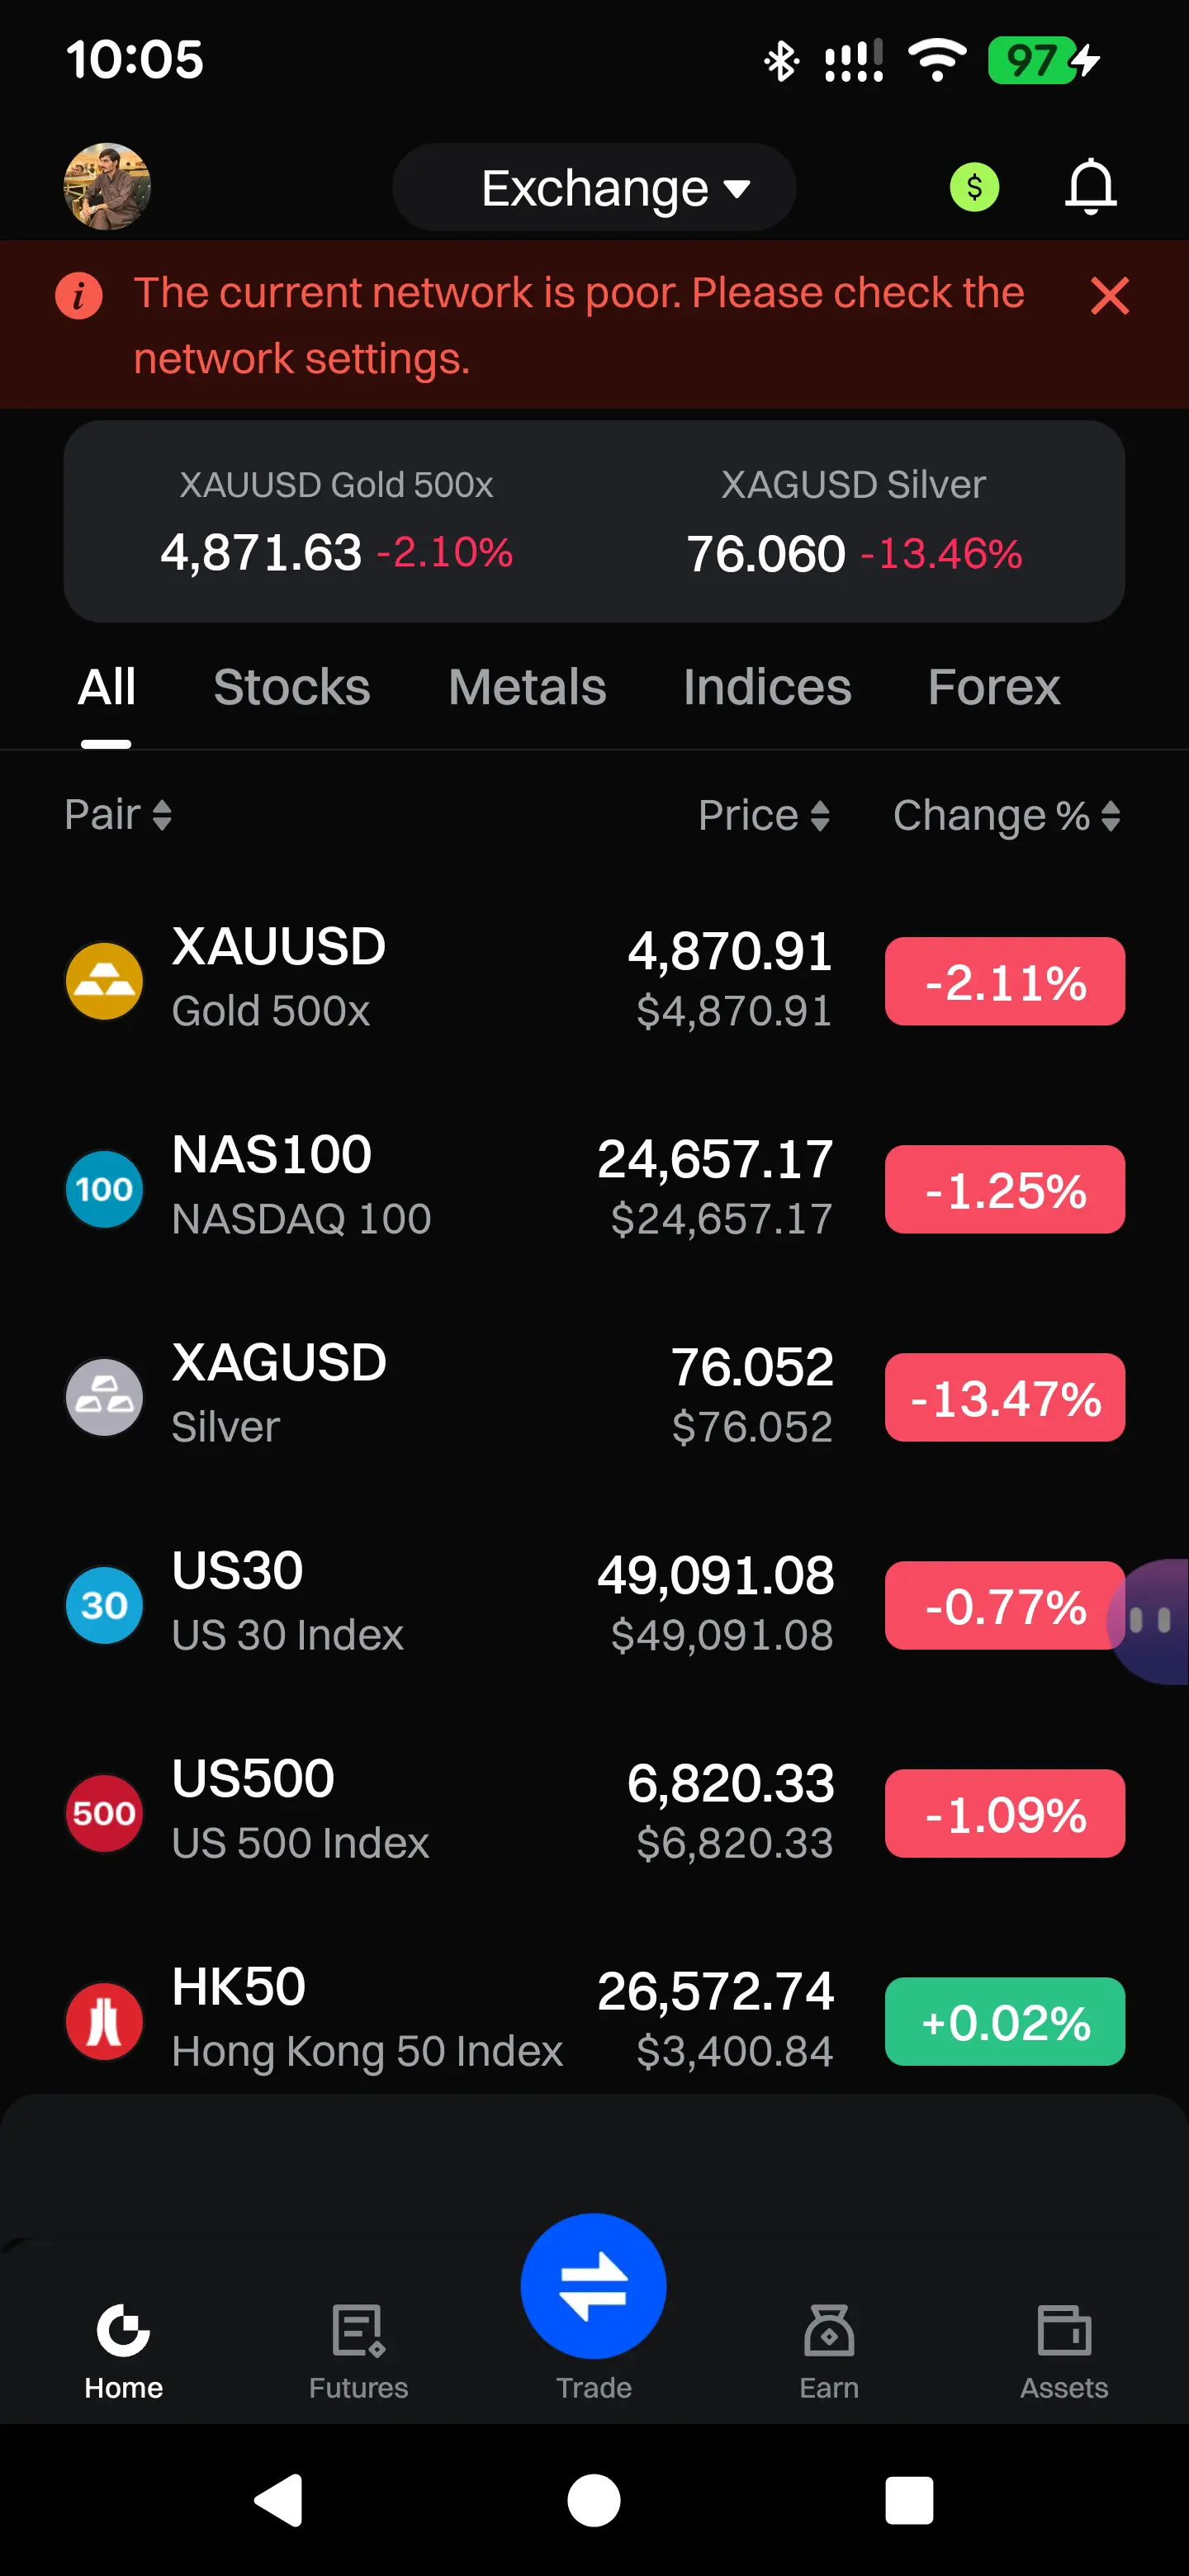Open XAGUSD Silver ticker card
The height and width of the screenshot is (2576, 1189).
(854, 522)
